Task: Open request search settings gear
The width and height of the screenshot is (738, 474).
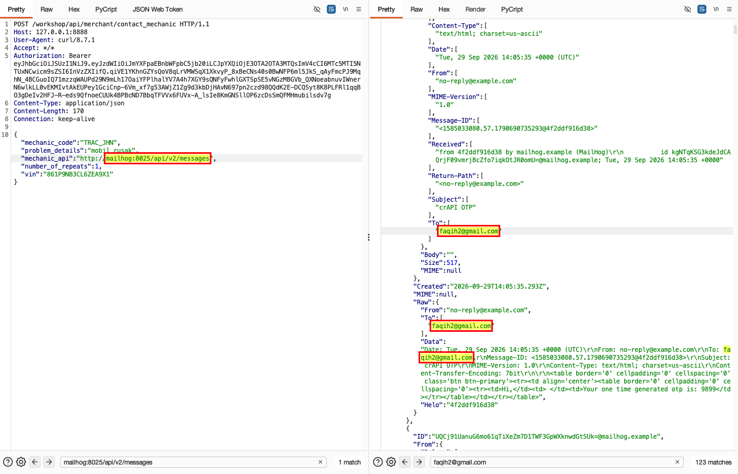Action: point(21,462)
